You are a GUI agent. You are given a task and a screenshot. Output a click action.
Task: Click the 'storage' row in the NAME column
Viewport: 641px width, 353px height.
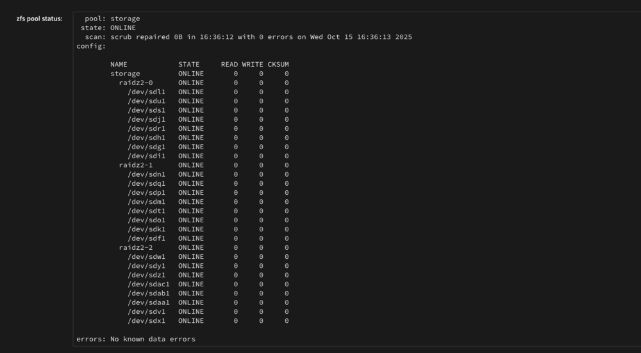click(x=125, y=74)
